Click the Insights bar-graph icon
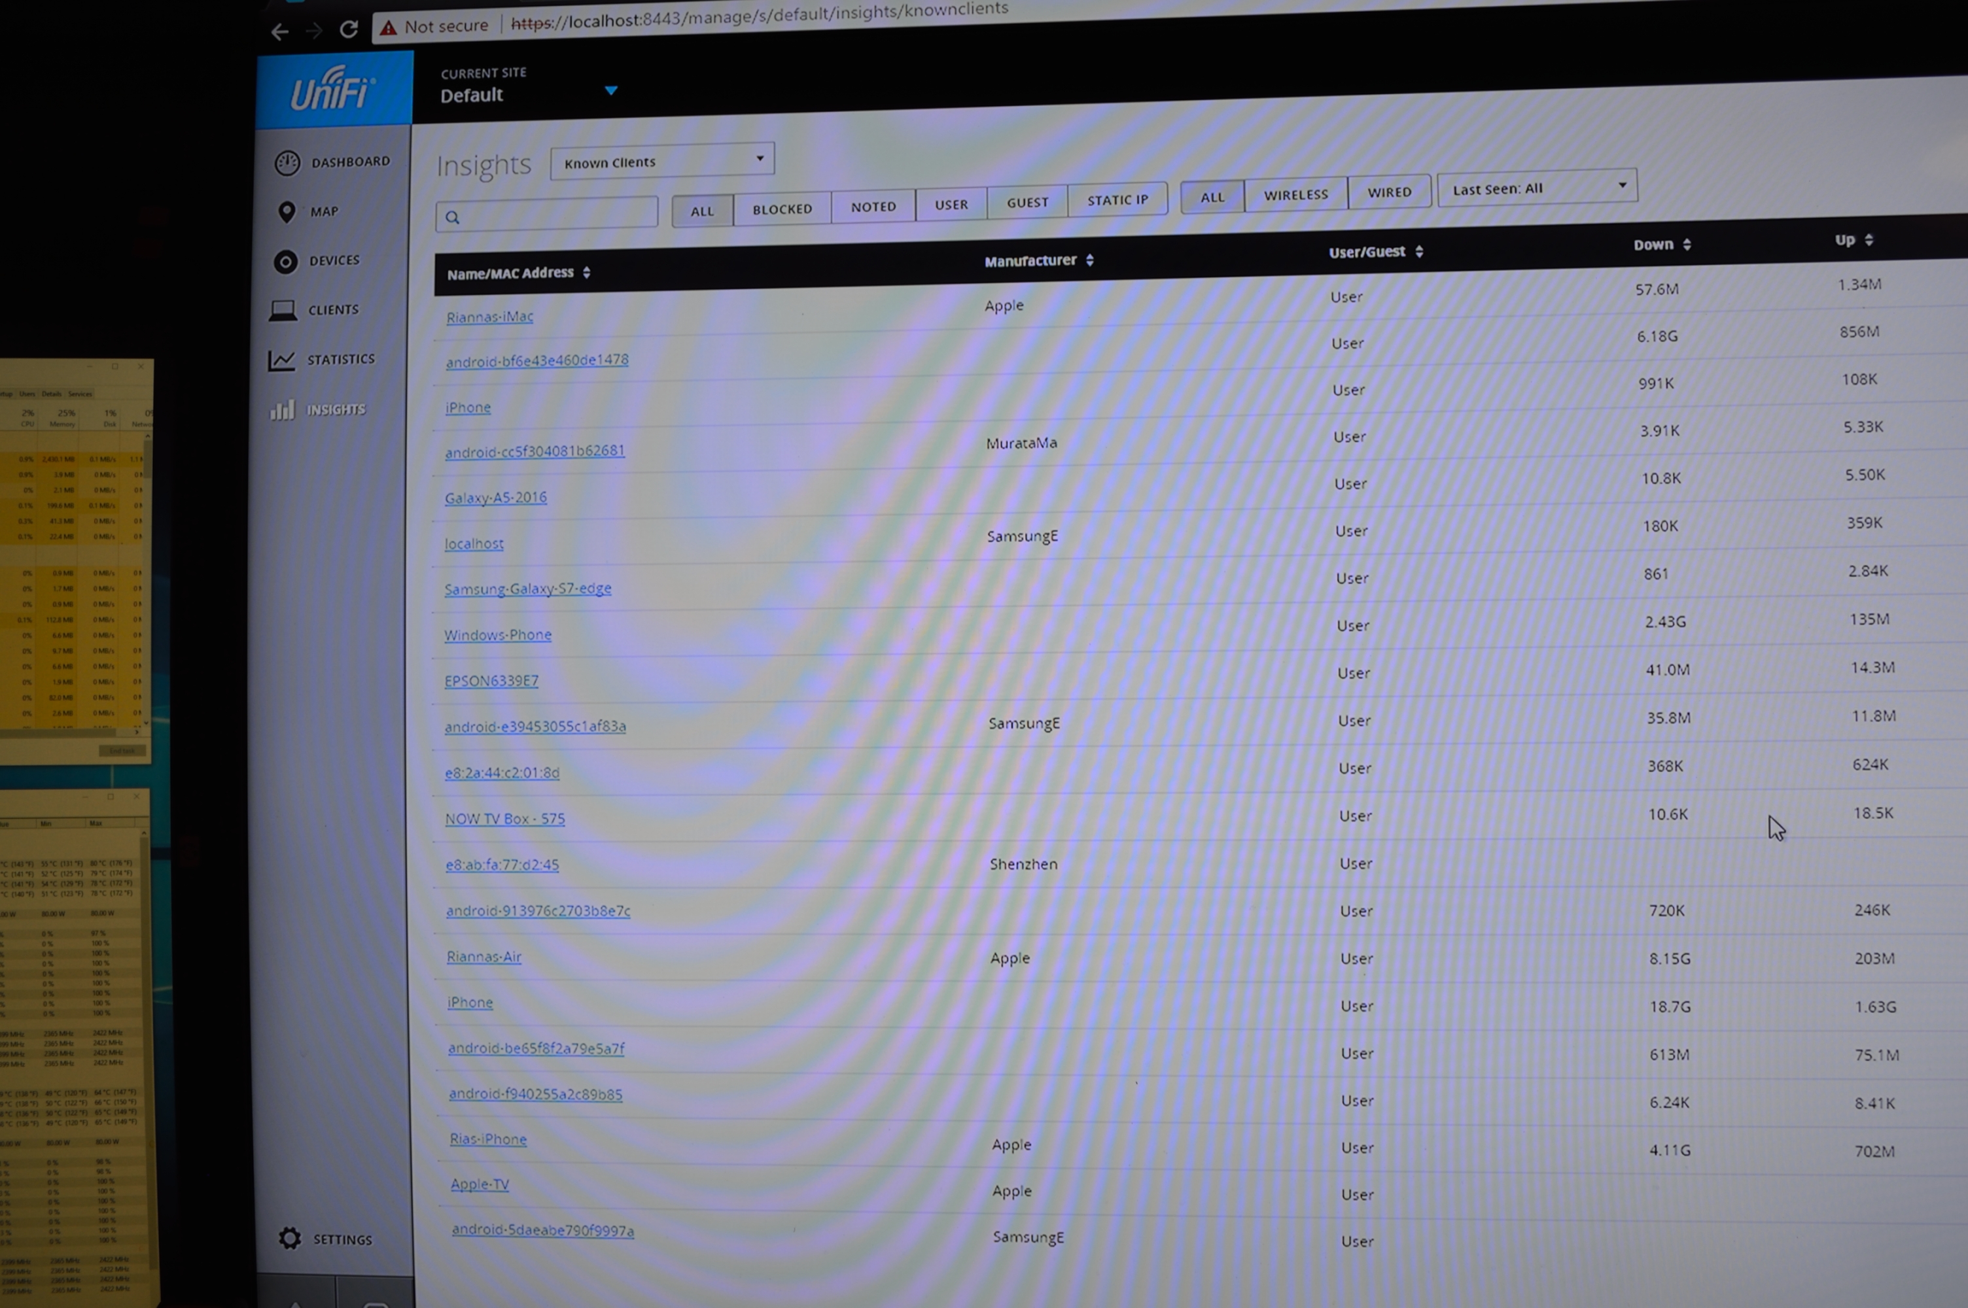Screen dimensions: 1968x1308 pos(282,411)
